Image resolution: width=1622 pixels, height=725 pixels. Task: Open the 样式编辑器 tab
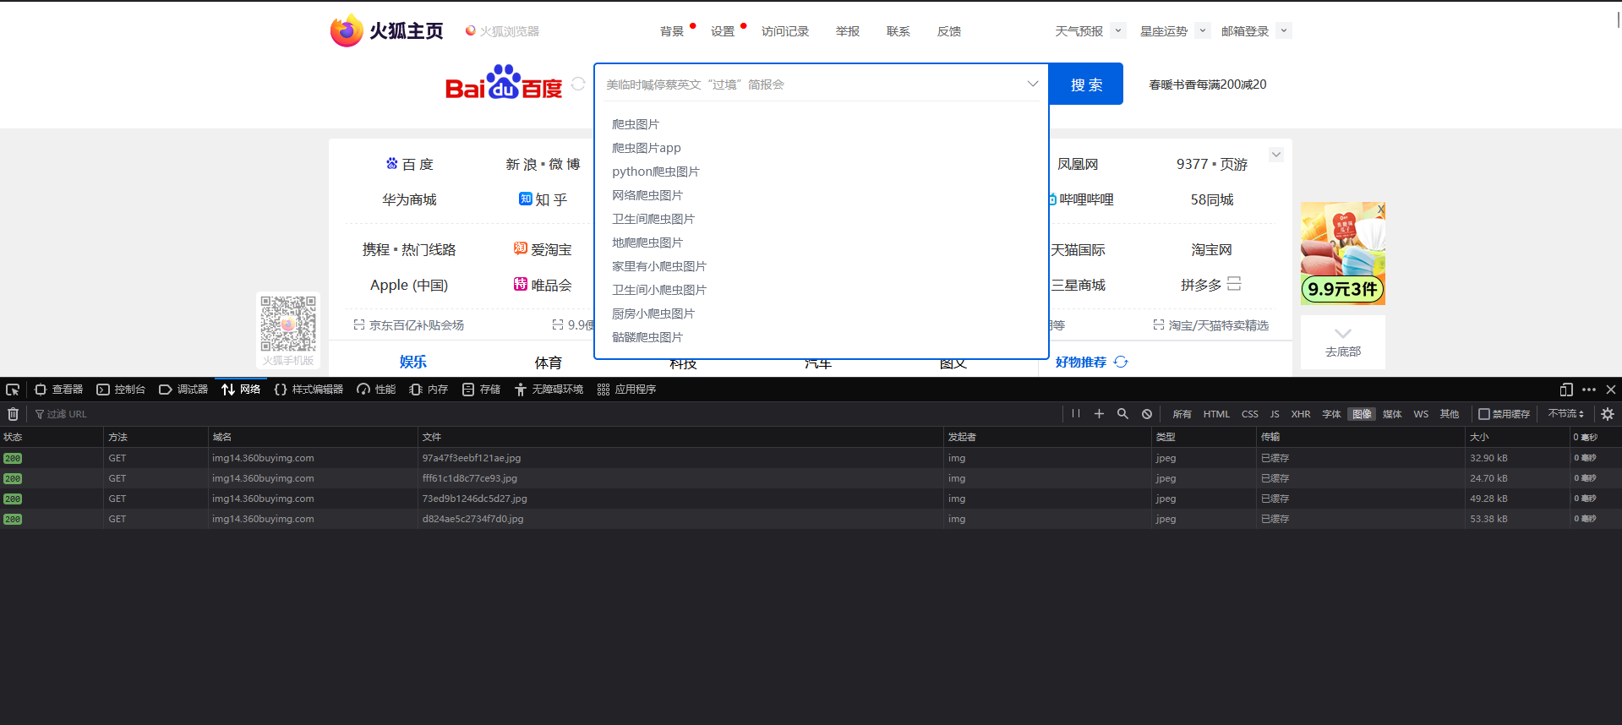point(309,390)
